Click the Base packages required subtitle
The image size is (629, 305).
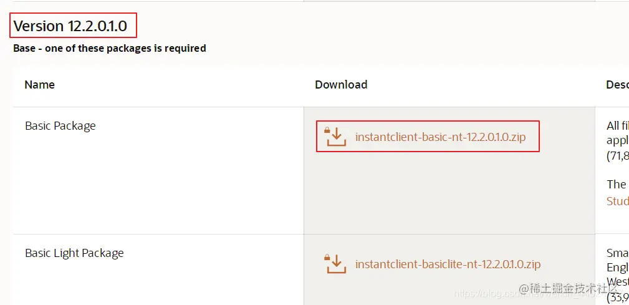click(x=110, y=49)
